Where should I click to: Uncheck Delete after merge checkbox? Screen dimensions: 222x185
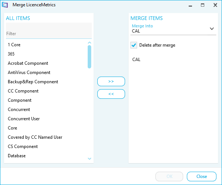click(x=134, y=45)
